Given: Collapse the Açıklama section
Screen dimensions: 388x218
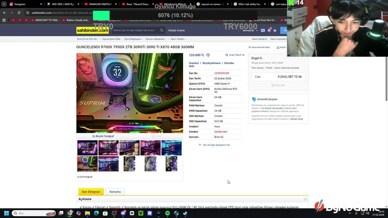Looking at the screenshot, I should 305,199.
